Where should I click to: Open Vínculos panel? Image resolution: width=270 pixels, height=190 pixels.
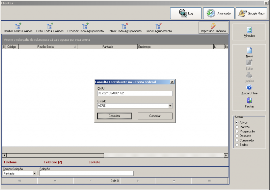(249, 32)
